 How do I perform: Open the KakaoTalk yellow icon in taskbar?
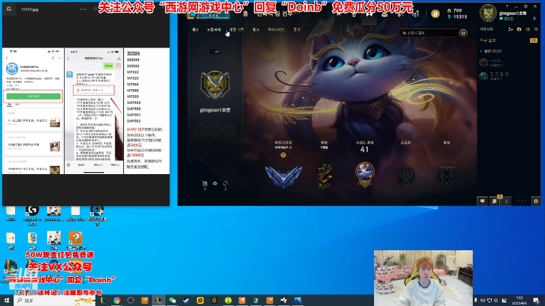(200, 301)
